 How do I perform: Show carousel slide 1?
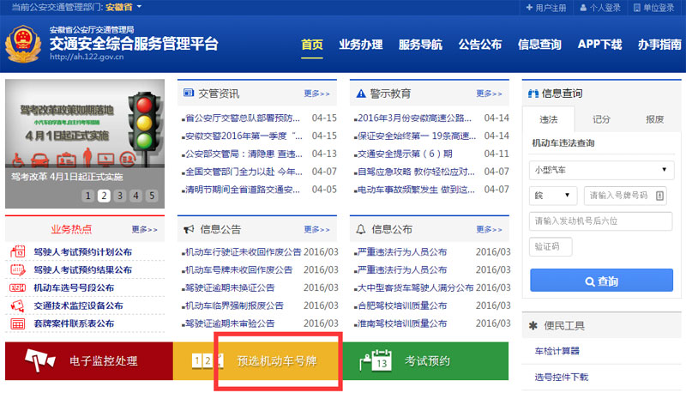[88, 196]
